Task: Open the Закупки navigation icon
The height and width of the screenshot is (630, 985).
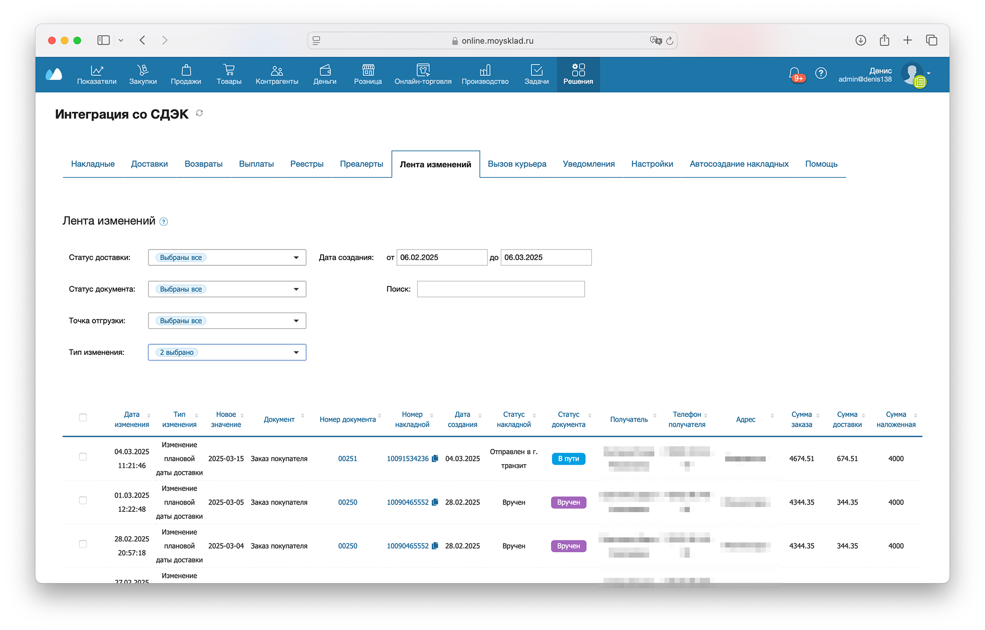Action: [143, 70]
